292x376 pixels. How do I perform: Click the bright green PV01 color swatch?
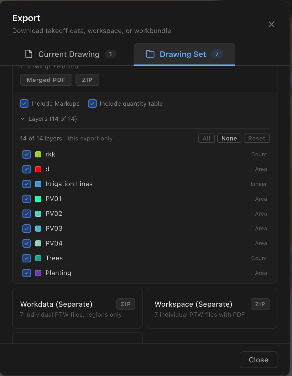pyautogui.click(x=38, y=199)
